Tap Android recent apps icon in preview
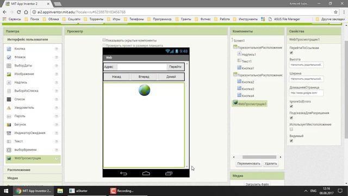The height and width of the screenshot is (196, 348). [169, 173]
